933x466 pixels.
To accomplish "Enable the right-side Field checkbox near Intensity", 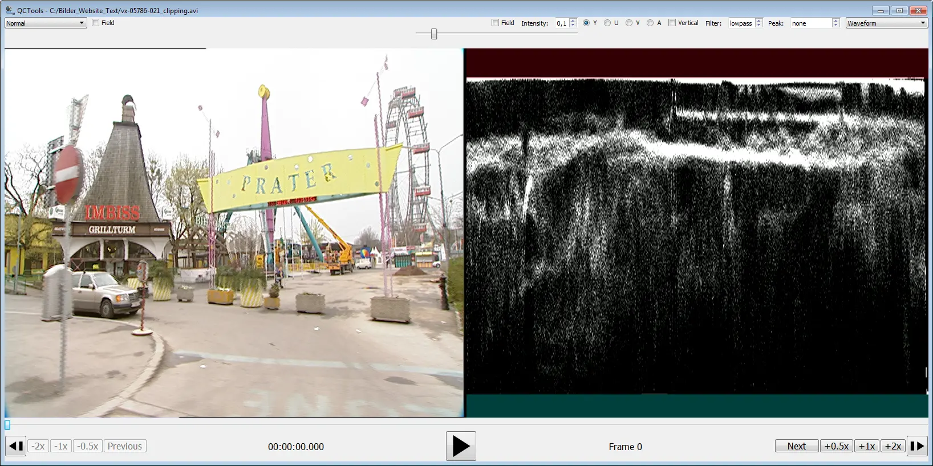I will click(x=495, y=23).
